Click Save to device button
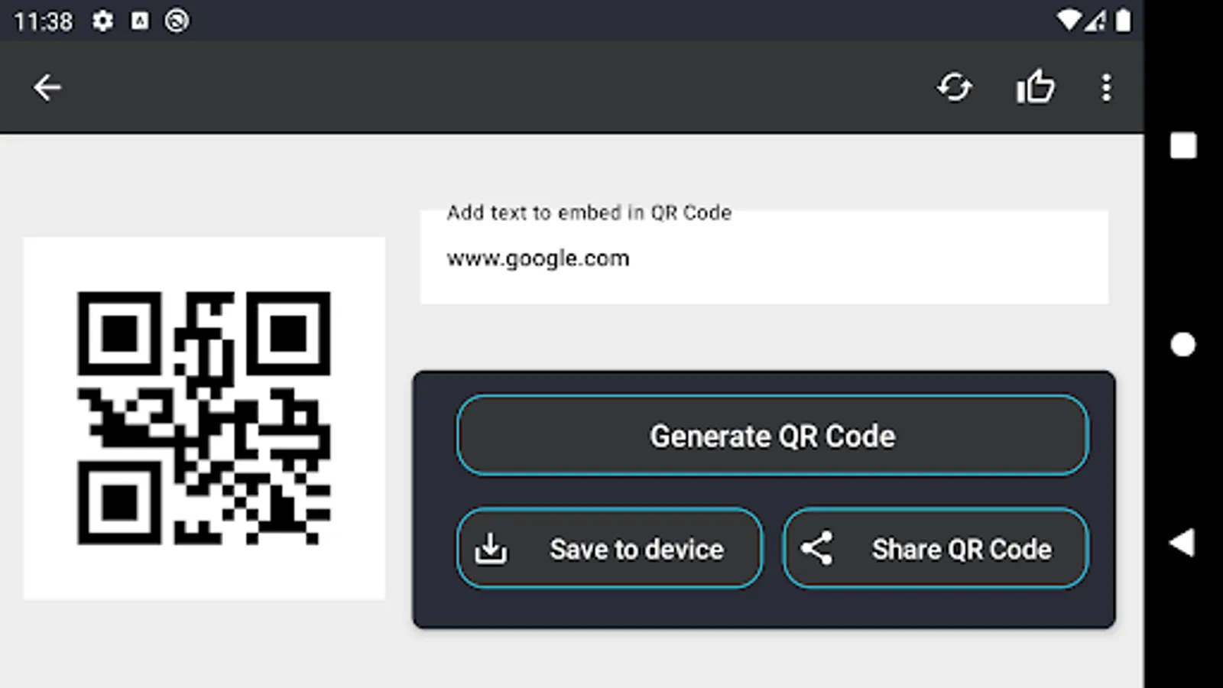This screenshot has width=1223, height=688. tap(609, 549)
